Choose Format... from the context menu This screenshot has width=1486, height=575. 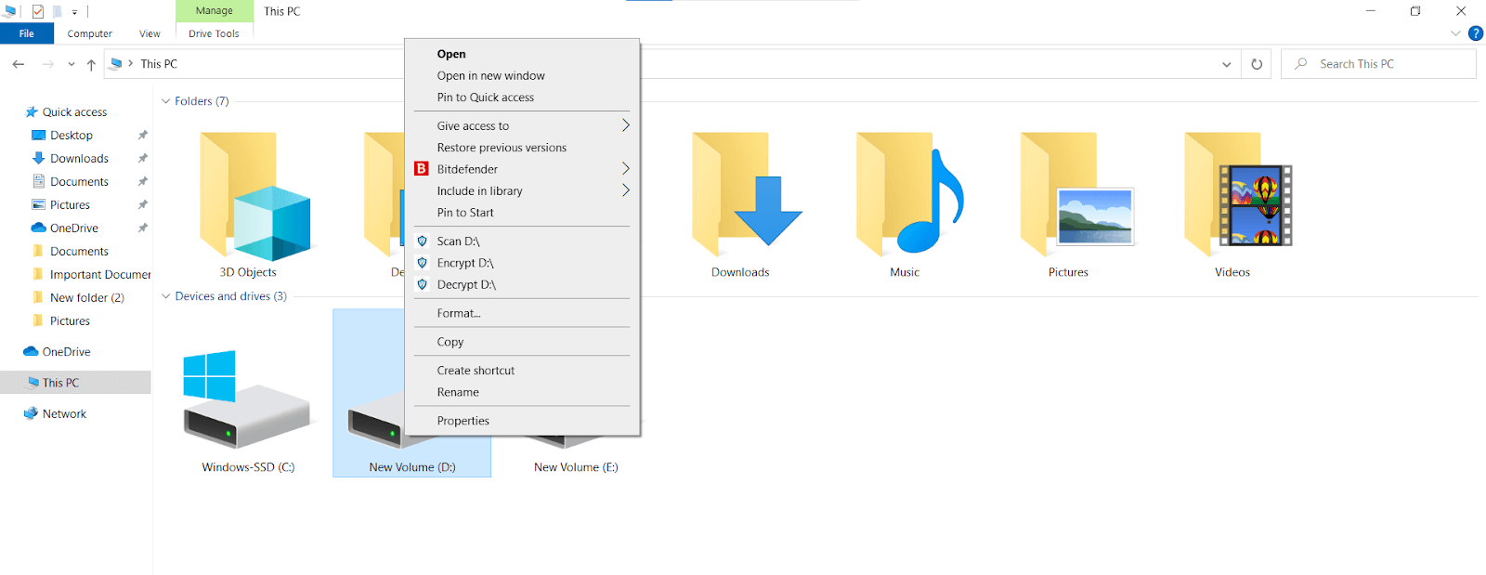(x=459, y=313)
